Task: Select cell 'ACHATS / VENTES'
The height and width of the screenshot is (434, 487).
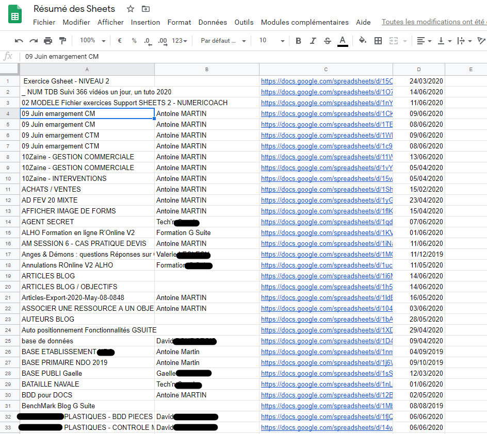Action: click(x=87, y=190)
